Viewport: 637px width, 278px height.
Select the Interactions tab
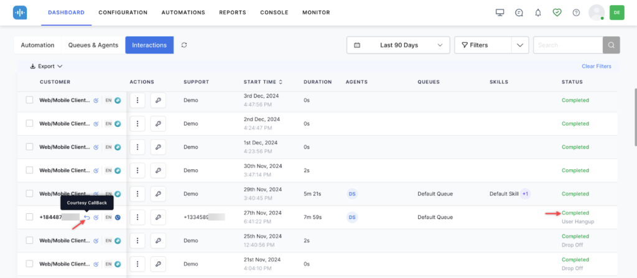(x=149, y=45)
